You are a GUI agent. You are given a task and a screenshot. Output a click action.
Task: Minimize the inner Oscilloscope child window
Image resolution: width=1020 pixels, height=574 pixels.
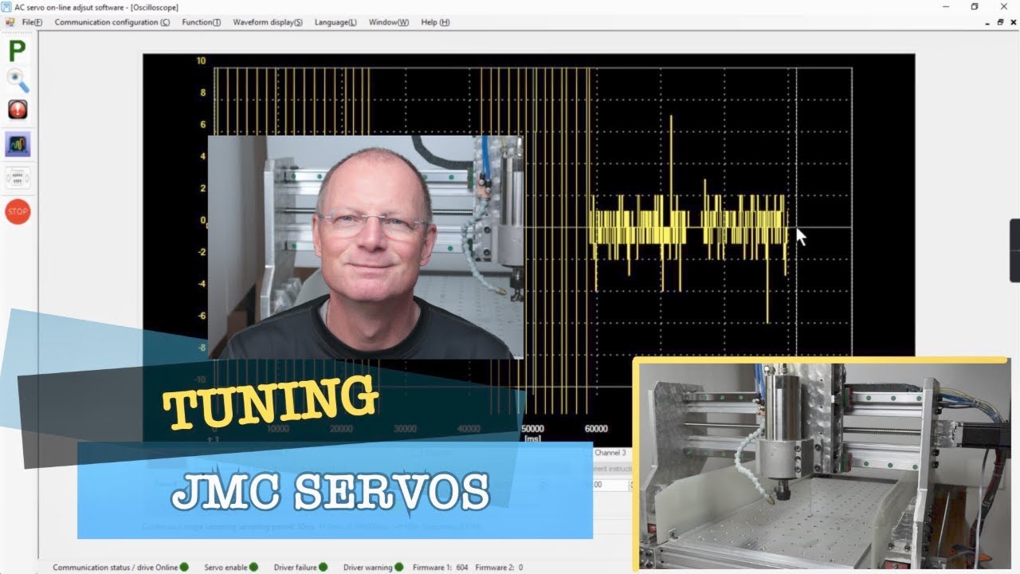[x=987, y=22]
